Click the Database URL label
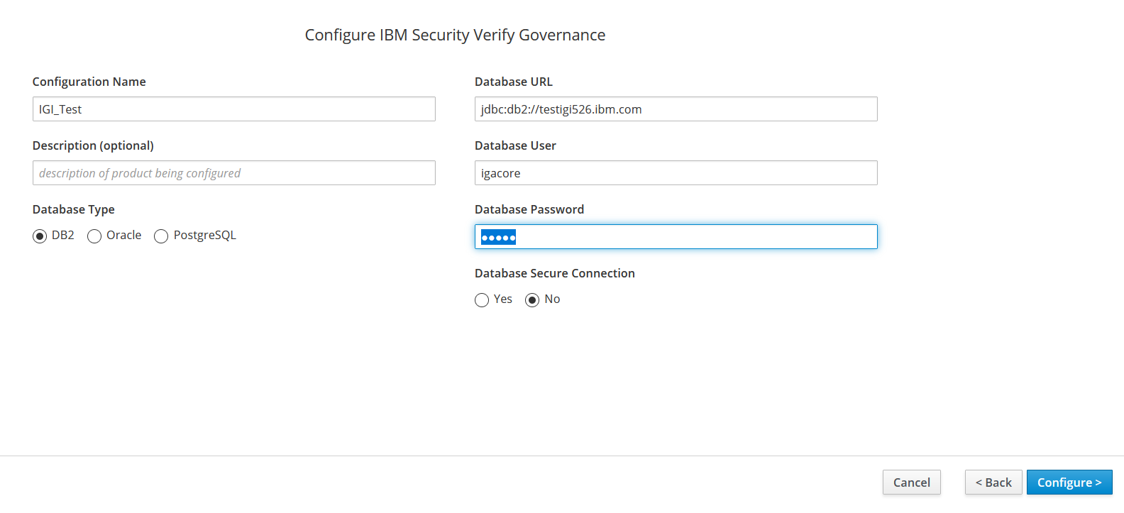Screen dimensions: 1124x513 click(513, 82)
